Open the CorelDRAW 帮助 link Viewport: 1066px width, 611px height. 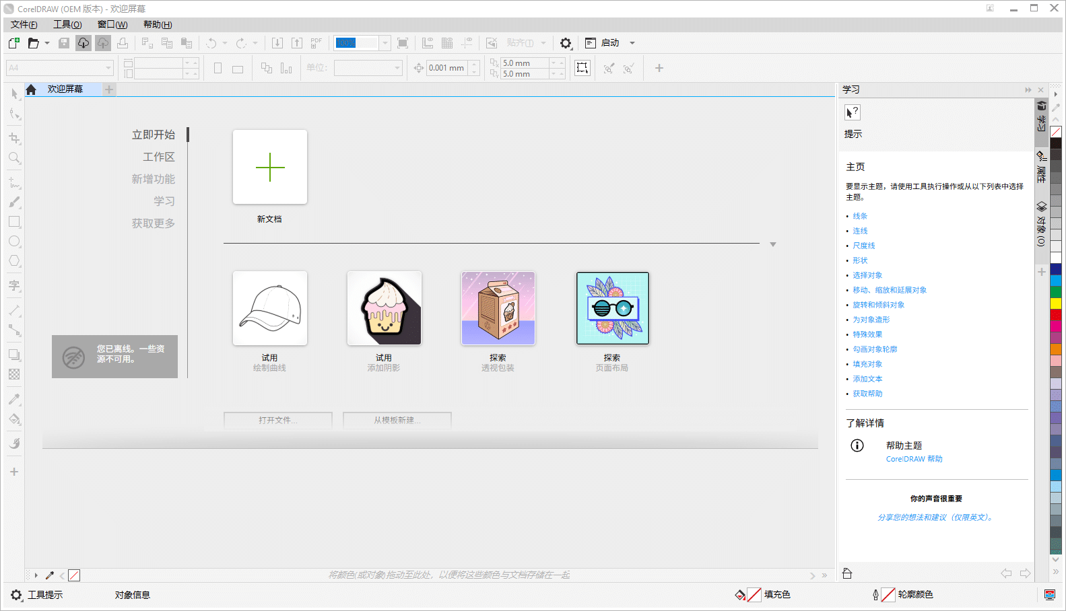(914, 459)
